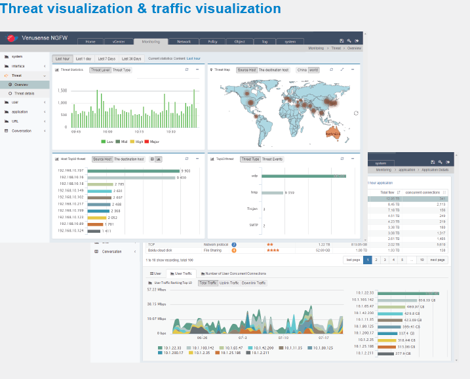
Task: Switch to the Network tab
Action: coord(184,41)
